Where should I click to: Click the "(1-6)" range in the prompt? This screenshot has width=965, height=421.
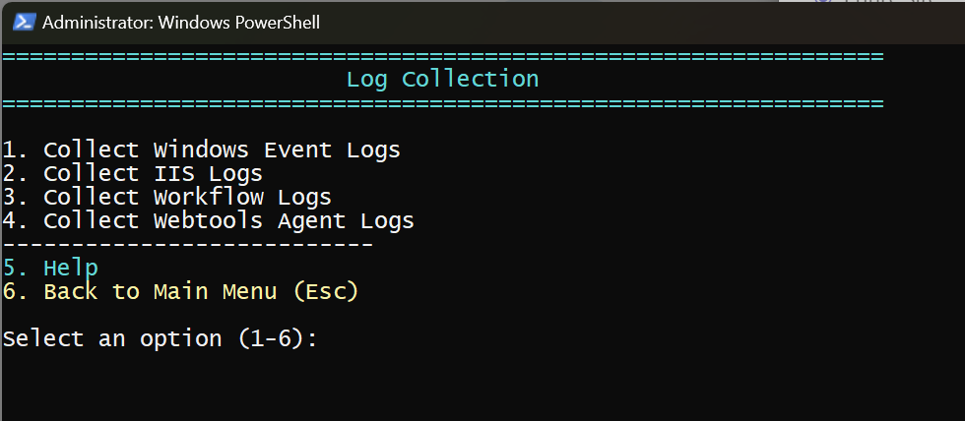tap(271, 338)
